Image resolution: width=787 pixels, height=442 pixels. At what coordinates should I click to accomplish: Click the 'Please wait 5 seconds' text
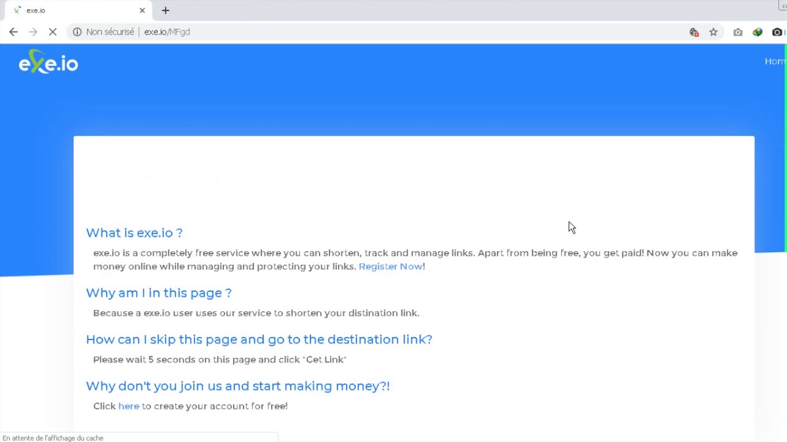(219, 360)
